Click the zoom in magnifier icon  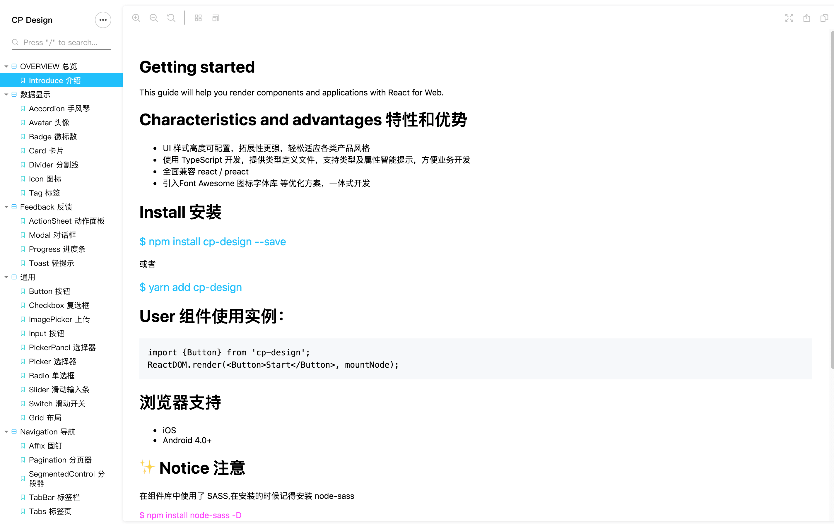click(136, 18)
